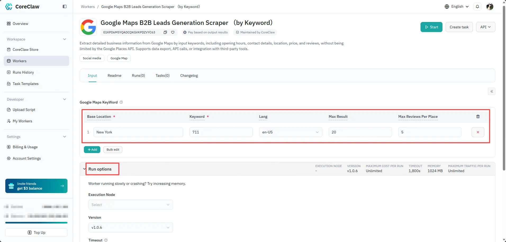
Task: Click the Max Reviews Per Place field
Action: (430, 132)
